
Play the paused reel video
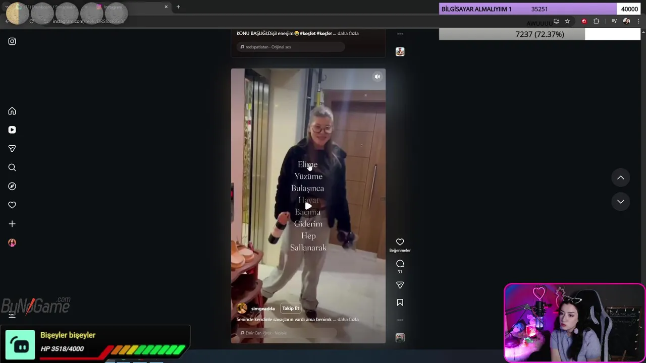pos(308,206)
